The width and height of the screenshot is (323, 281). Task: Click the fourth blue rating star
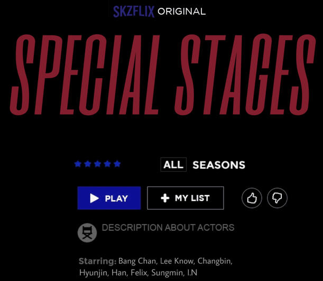pos(107,164)
